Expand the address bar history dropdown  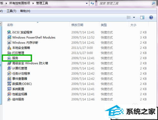[x=87, y=3]
